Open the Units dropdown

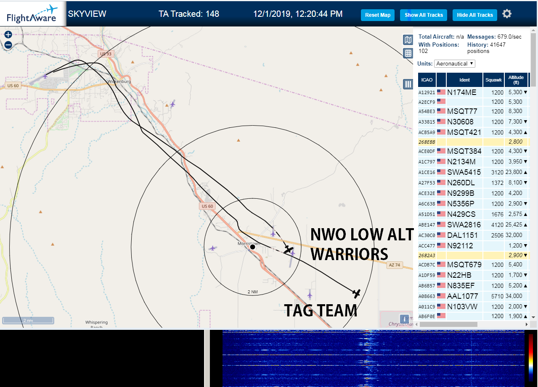(455, 63)
